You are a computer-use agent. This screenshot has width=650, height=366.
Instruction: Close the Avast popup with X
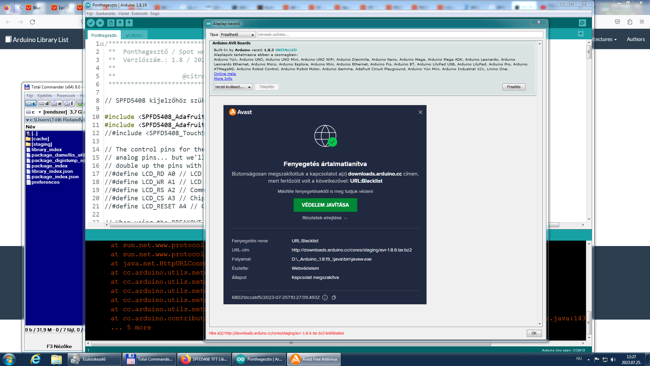coord(420,112)
